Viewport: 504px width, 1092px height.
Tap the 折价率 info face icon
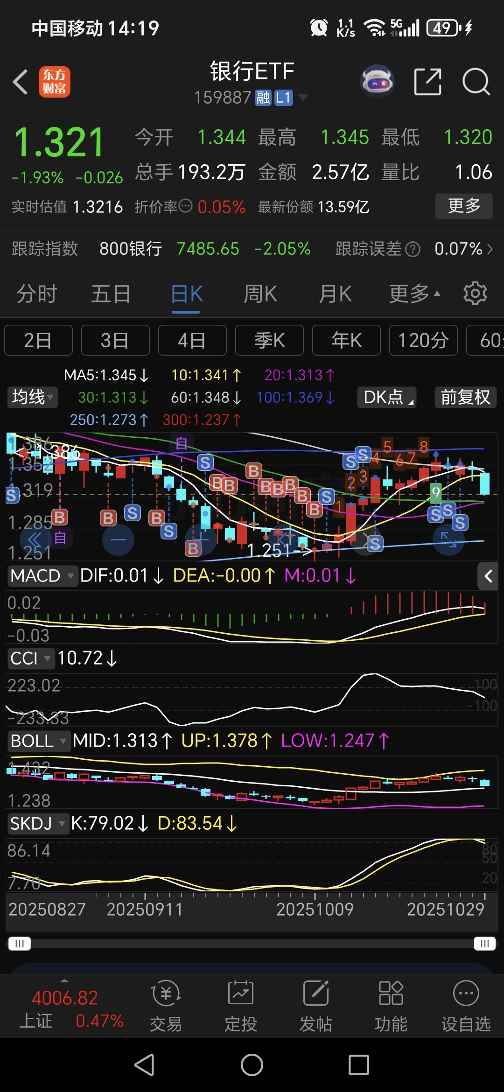point(186,206)
